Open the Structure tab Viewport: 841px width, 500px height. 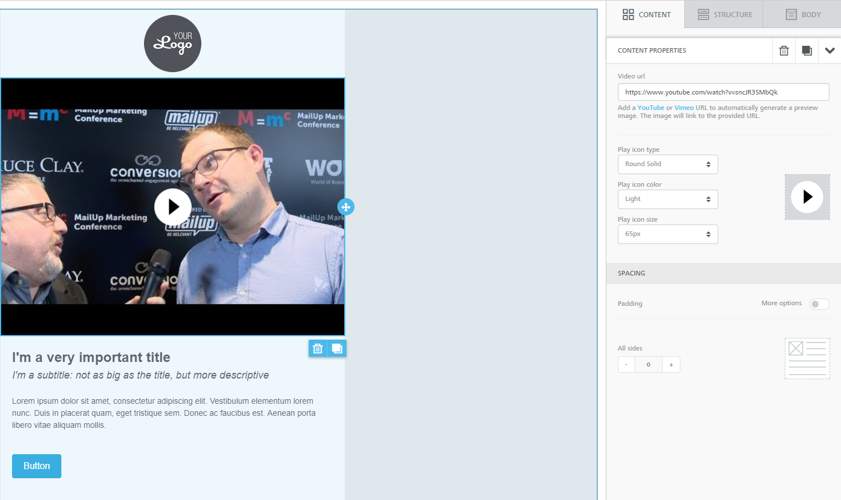724,14
